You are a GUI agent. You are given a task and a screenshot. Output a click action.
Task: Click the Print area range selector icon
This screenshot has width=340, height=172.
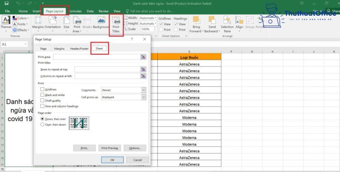click(143, 57)
